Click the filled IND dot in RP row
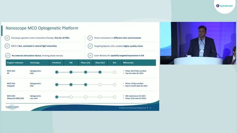This screenshot has width=237, height=133. pos(71,72)
